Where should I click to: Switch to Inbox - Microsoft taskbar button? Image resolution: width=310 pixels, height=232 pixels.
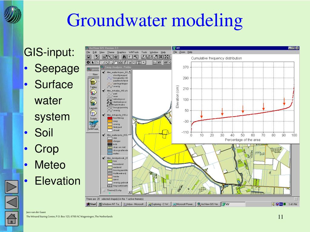[x=134, y=204]
